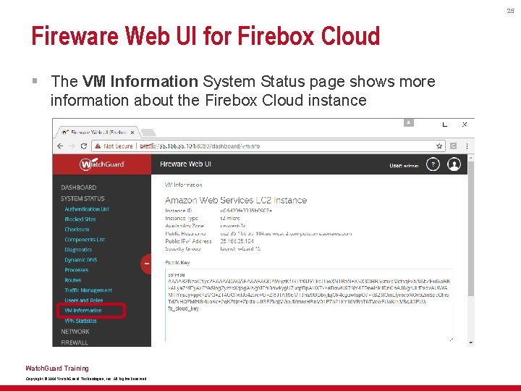Open a new browser tab
Image resolution: width=521 pixels, height=391 pixels.
[x=148, y=133]
